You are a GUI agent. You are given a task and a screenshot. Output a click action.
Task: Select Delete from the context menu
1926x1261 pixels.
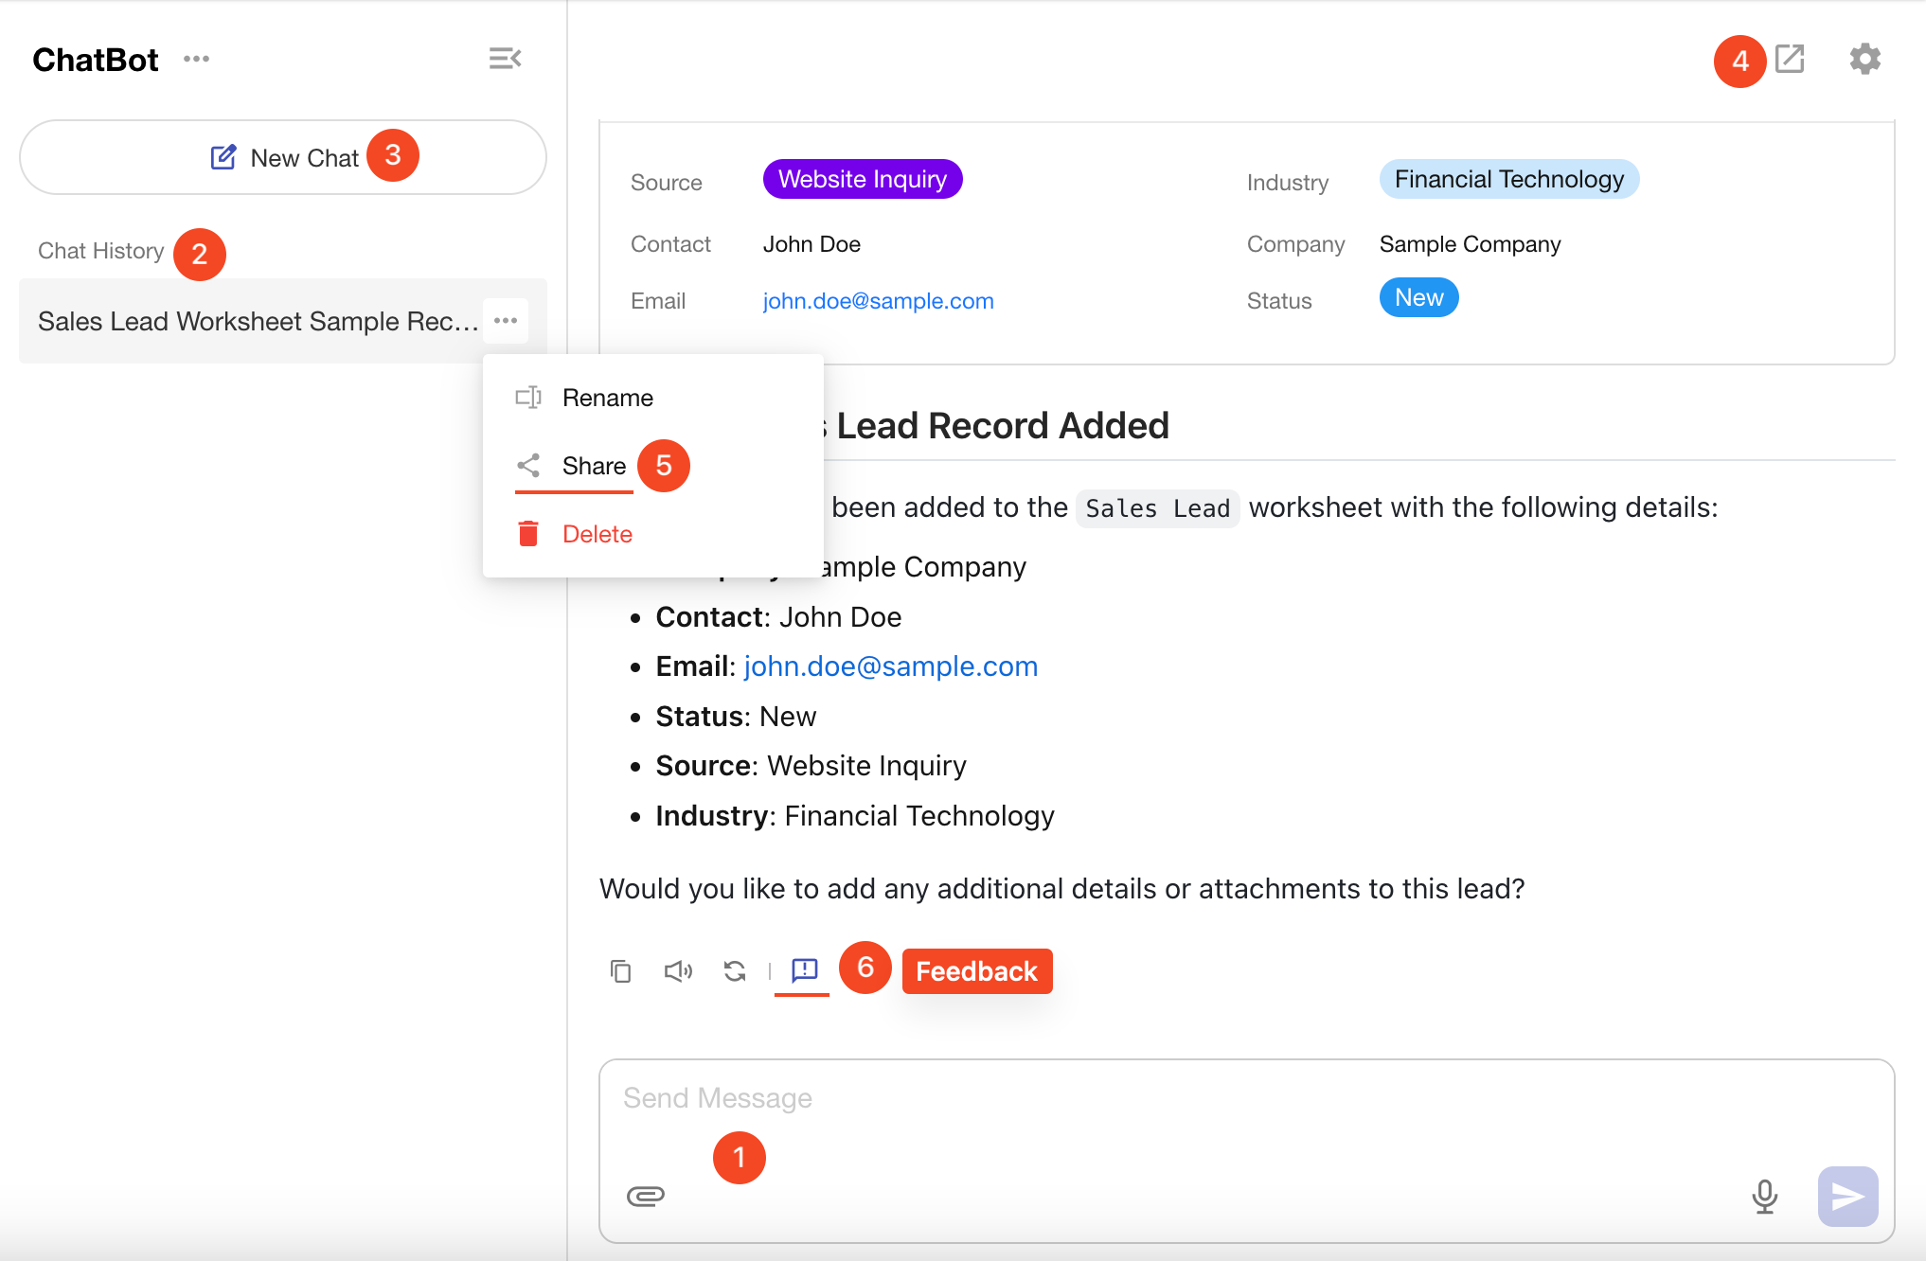click(x=597, y=534)
